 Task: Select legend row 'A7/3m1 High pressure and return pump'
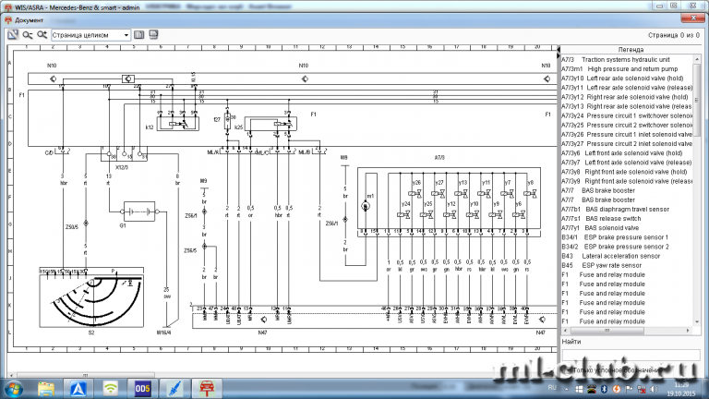[627, 69]
